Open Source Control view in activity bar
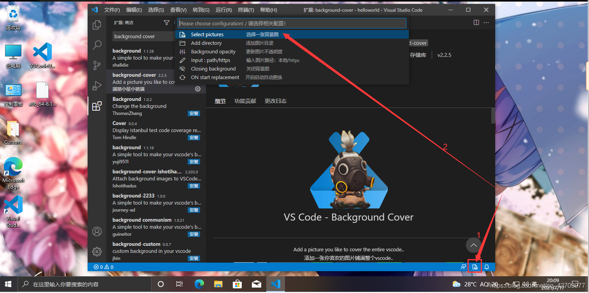Screen dimensions: 589x293 tap(97, 65)
